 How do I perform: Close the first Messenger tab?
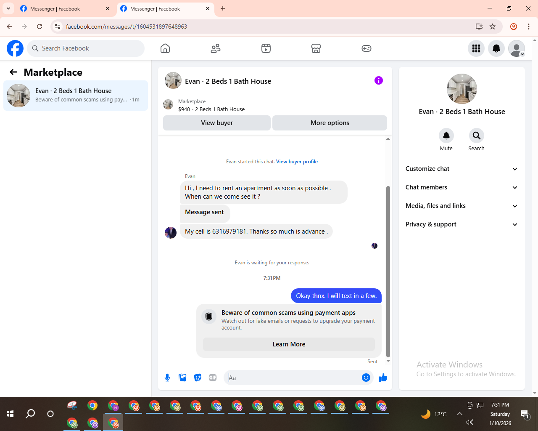click(x=108, y=9)
